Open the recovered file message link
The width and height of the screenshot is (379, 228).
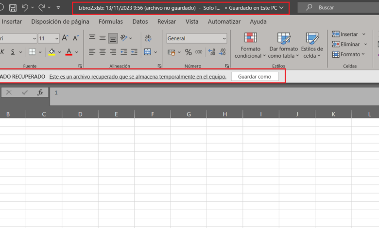(x=138, y=77)
